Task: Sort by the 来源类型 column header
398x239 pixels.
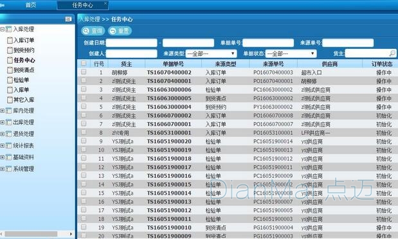Action: tap(226, 64)
